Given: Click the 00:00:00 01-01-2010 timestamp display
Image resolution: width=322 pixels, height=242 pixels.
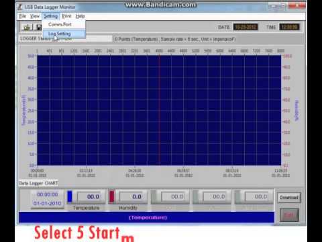Looking at the screenshot, I should pyautogui.click(x=47, y=199).
